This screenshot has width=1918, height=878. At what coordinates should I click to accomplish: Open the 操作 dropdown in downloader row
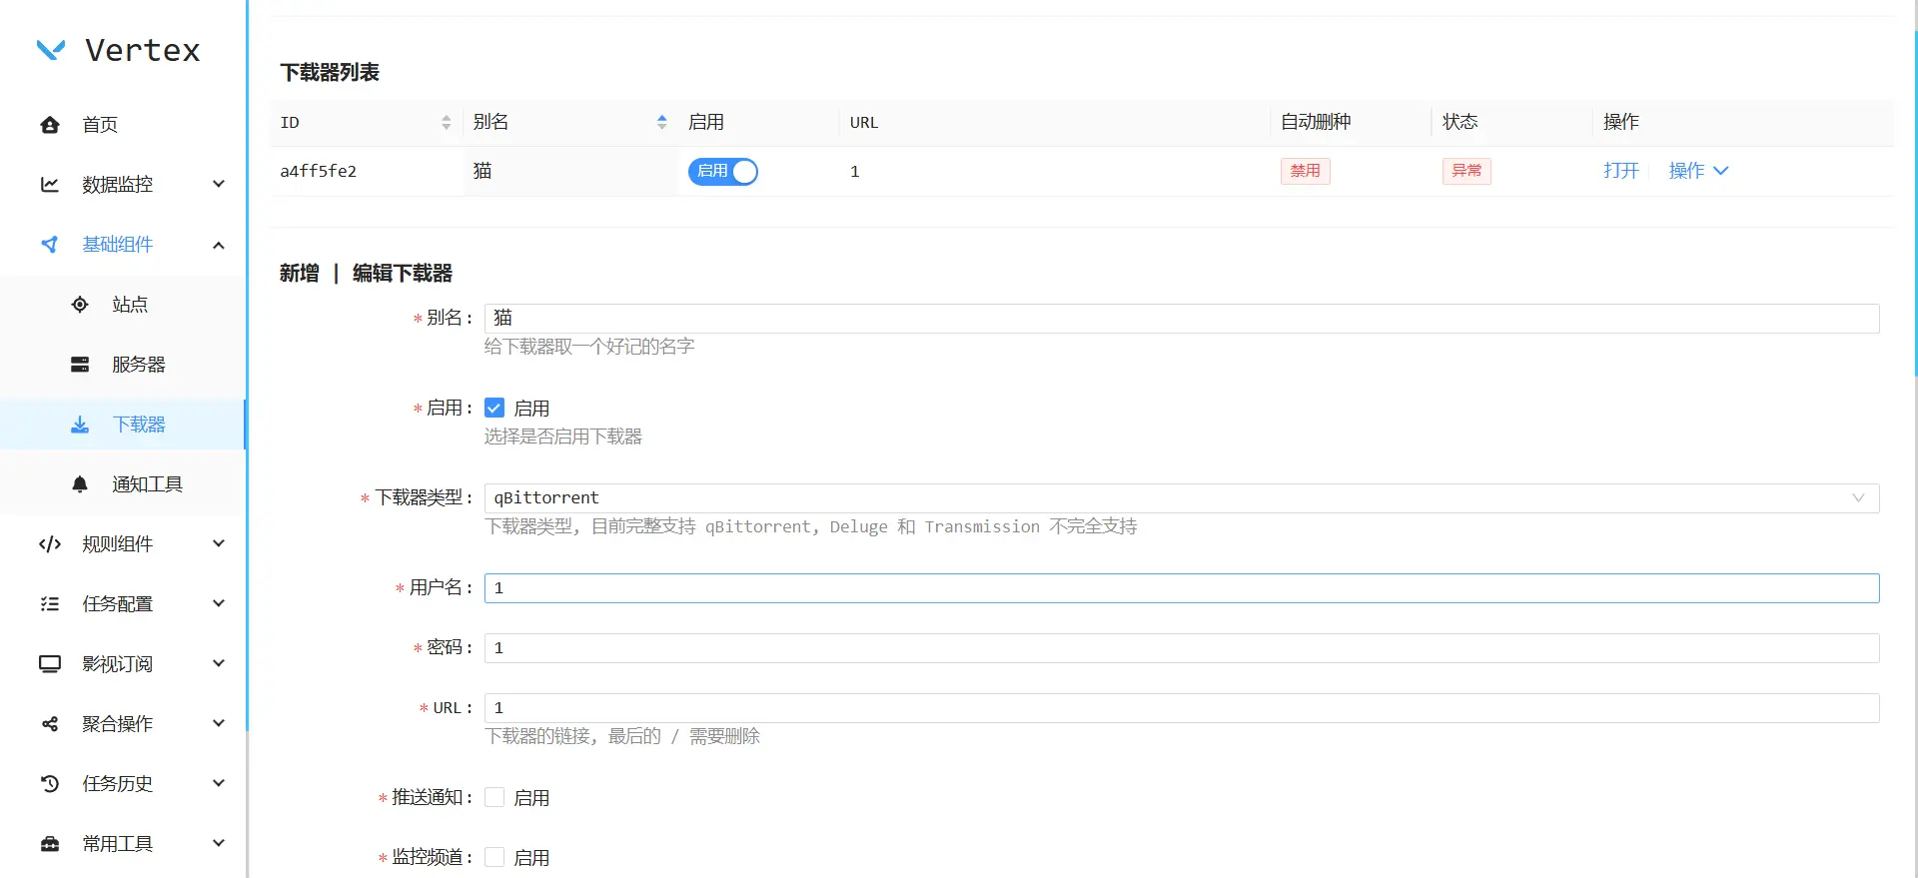pyautogui.click(x=1698, y=171)
